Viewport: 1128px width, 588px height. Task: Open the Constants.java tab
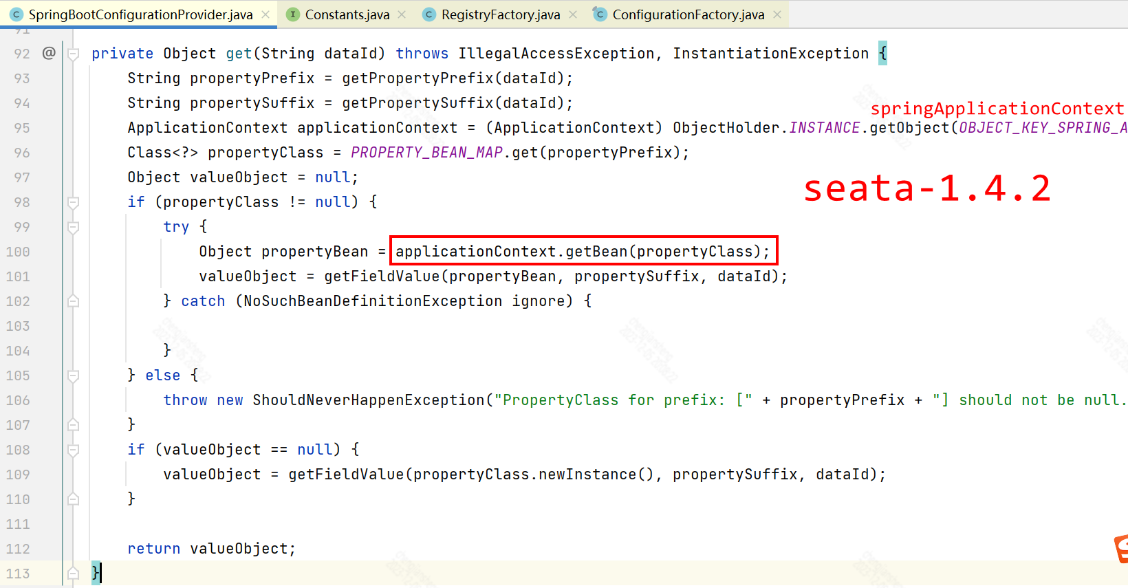click(x=346, y=14)
